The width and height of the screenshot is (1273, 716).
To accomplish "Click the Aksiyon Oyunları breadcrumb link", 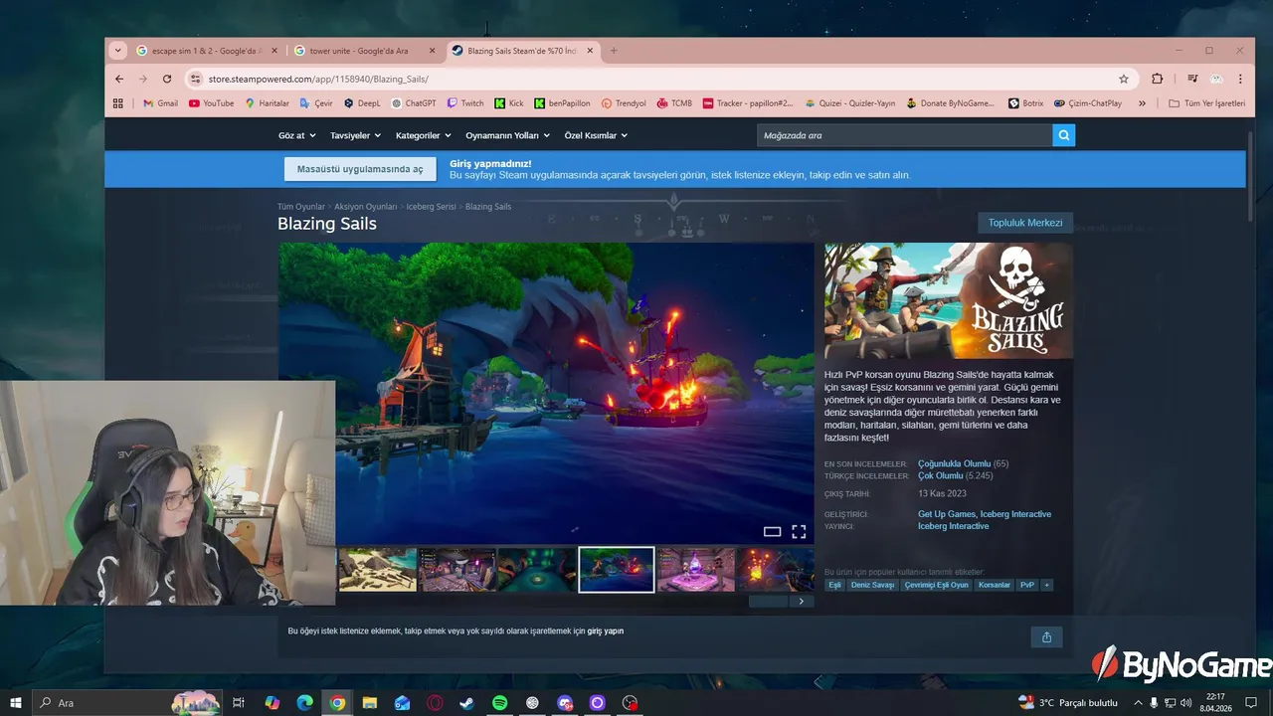I will 366,207.
